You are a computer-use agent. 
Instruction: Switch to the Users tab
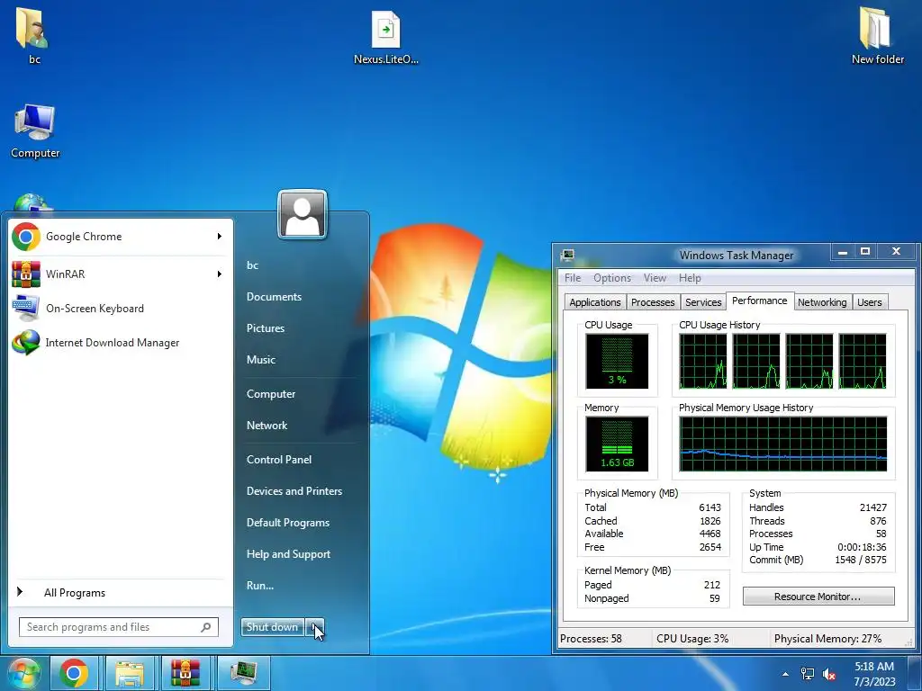[869, 302]
